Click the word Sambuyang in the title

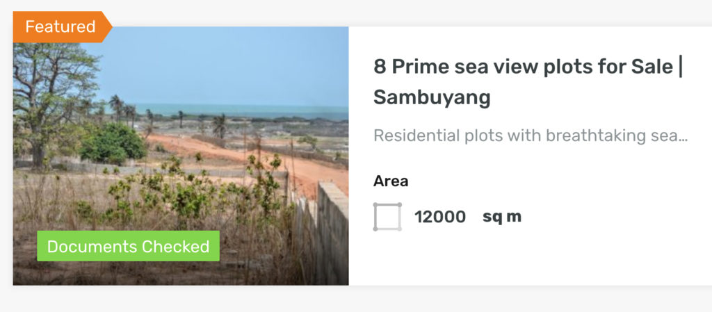432,97
